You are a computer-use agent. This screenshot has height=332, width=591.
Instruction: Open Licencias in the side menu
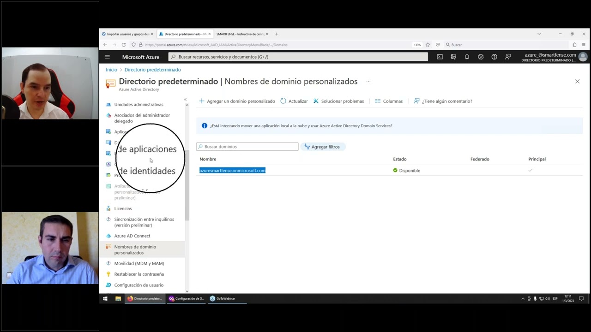(x=123, y=208)
